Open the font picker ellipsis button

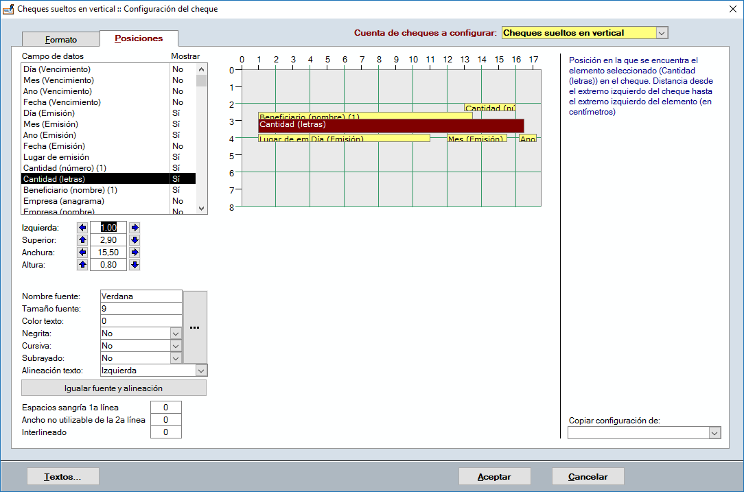pos(195,327)
